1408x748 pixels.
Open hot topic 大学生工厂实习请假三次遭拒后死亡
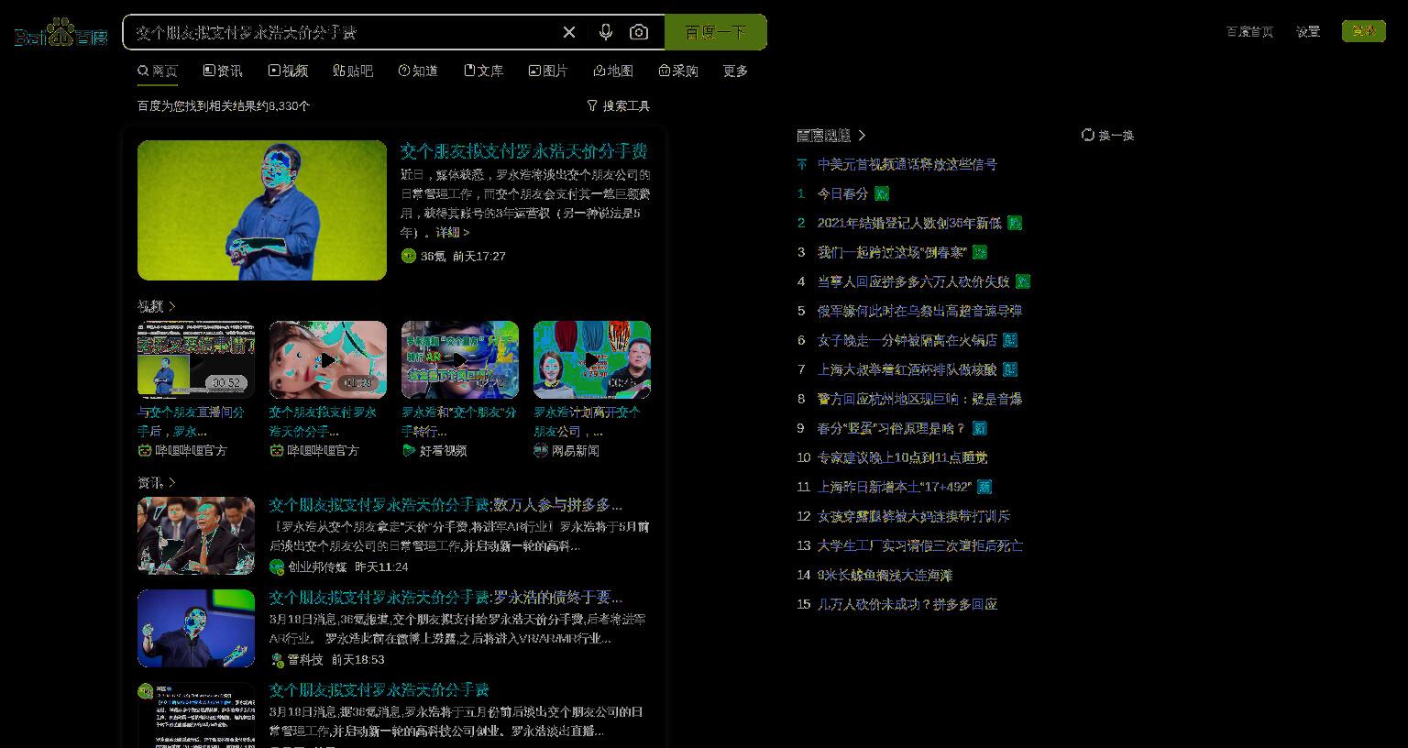919,545
